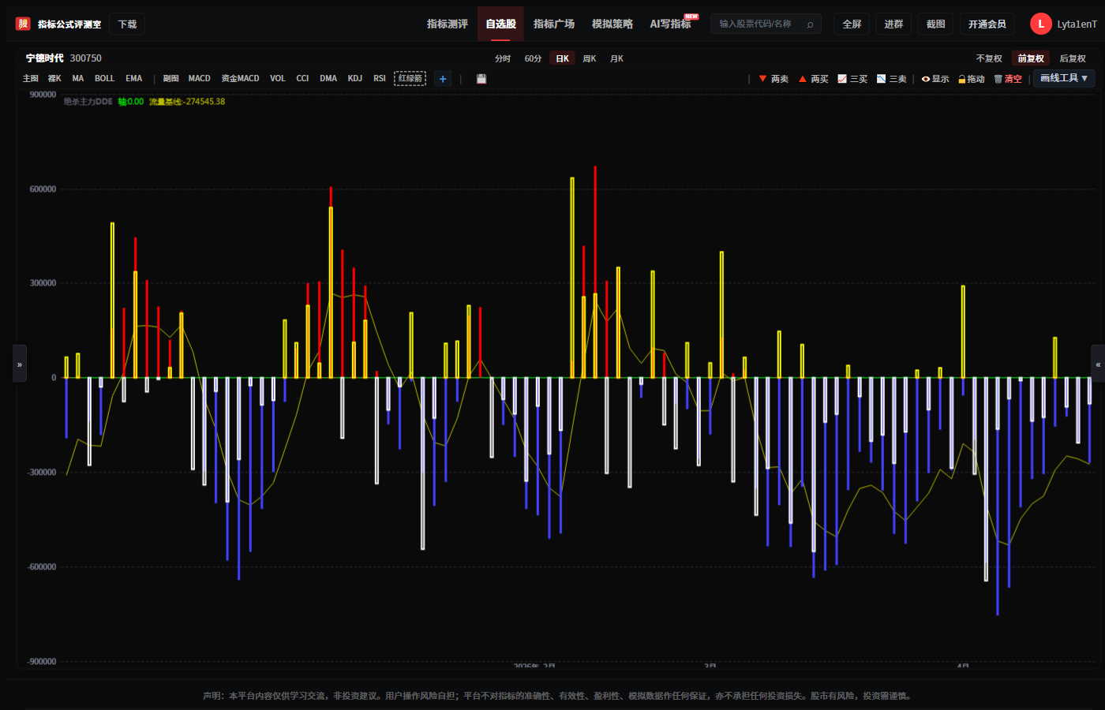Open the 自选股 menu
This screenshot has width=1105, height=710.
[x=501, y=24]
